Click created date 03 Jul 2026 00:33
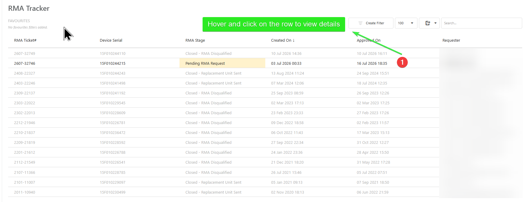The image size is (527, 202). click(x=286, y=63)
